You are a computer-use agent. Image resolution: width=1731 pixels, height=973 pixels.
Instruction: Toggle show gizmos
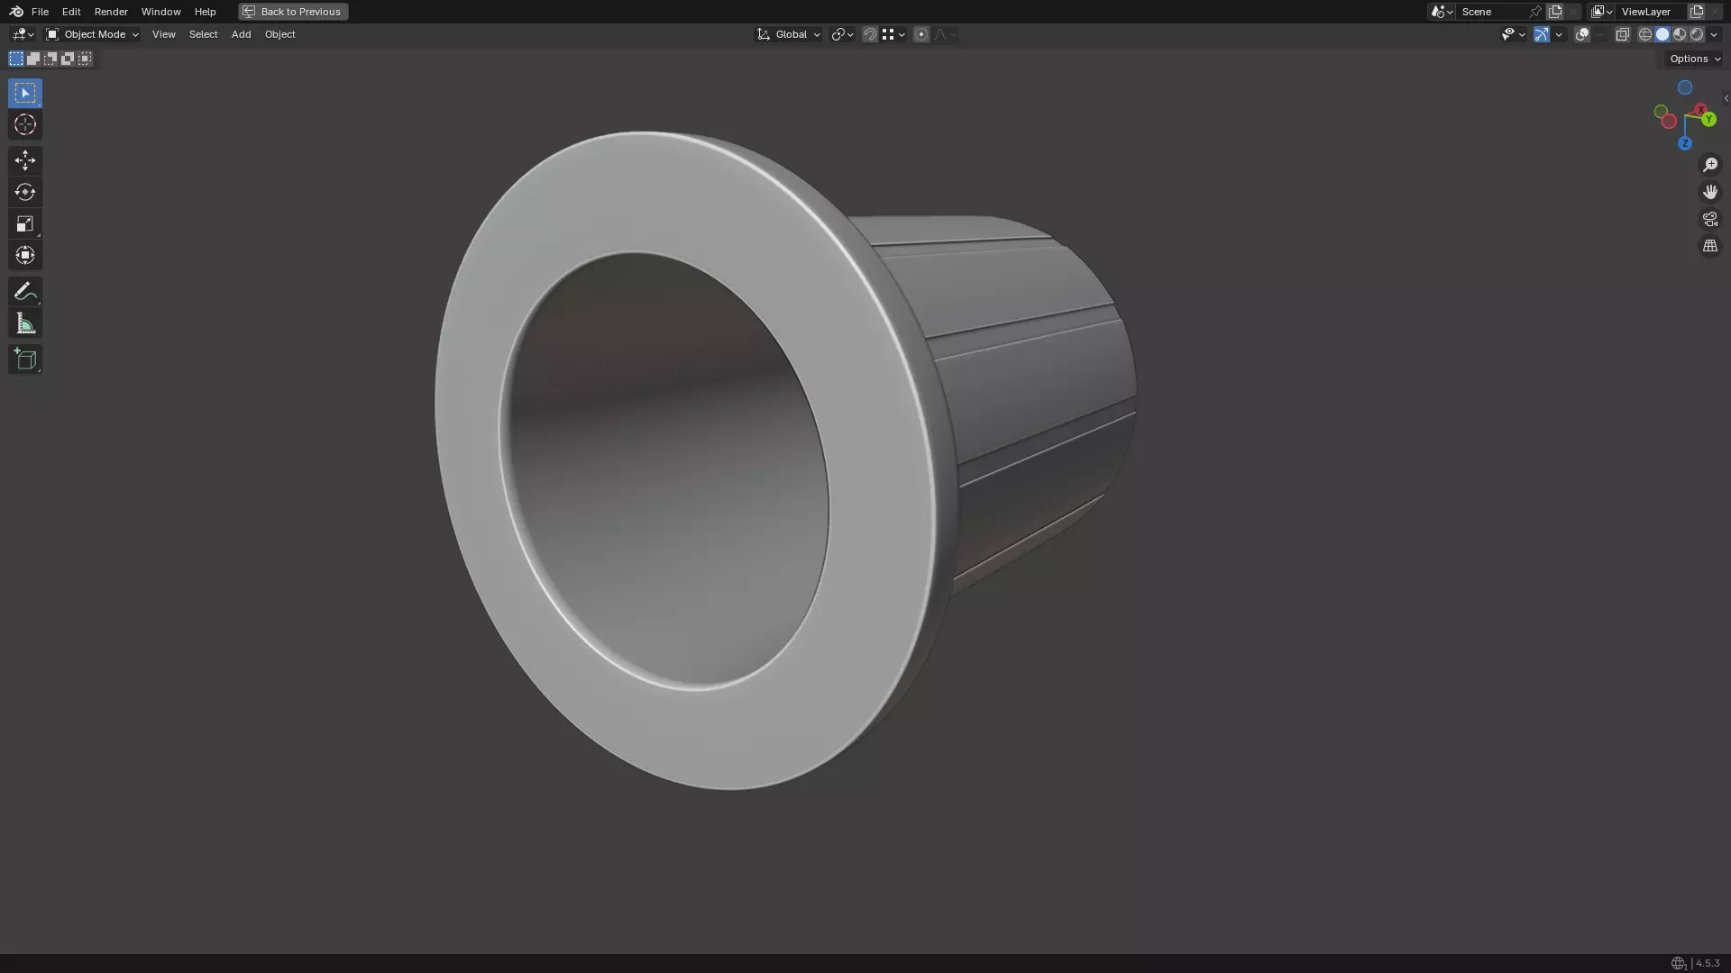[x=1542, y=34]
